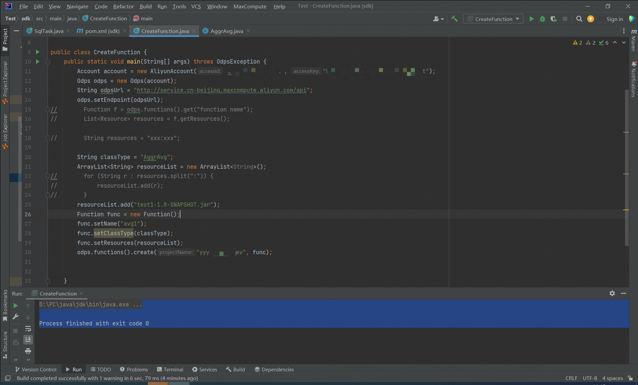Viewport: 638px width, 385px height.
Task: Change CRLF line separator in status bar
Action: (x=571, y=378)
